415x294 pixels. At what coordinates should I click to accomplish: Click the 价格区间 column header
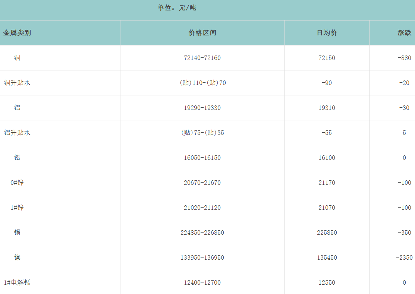(202, 33)
